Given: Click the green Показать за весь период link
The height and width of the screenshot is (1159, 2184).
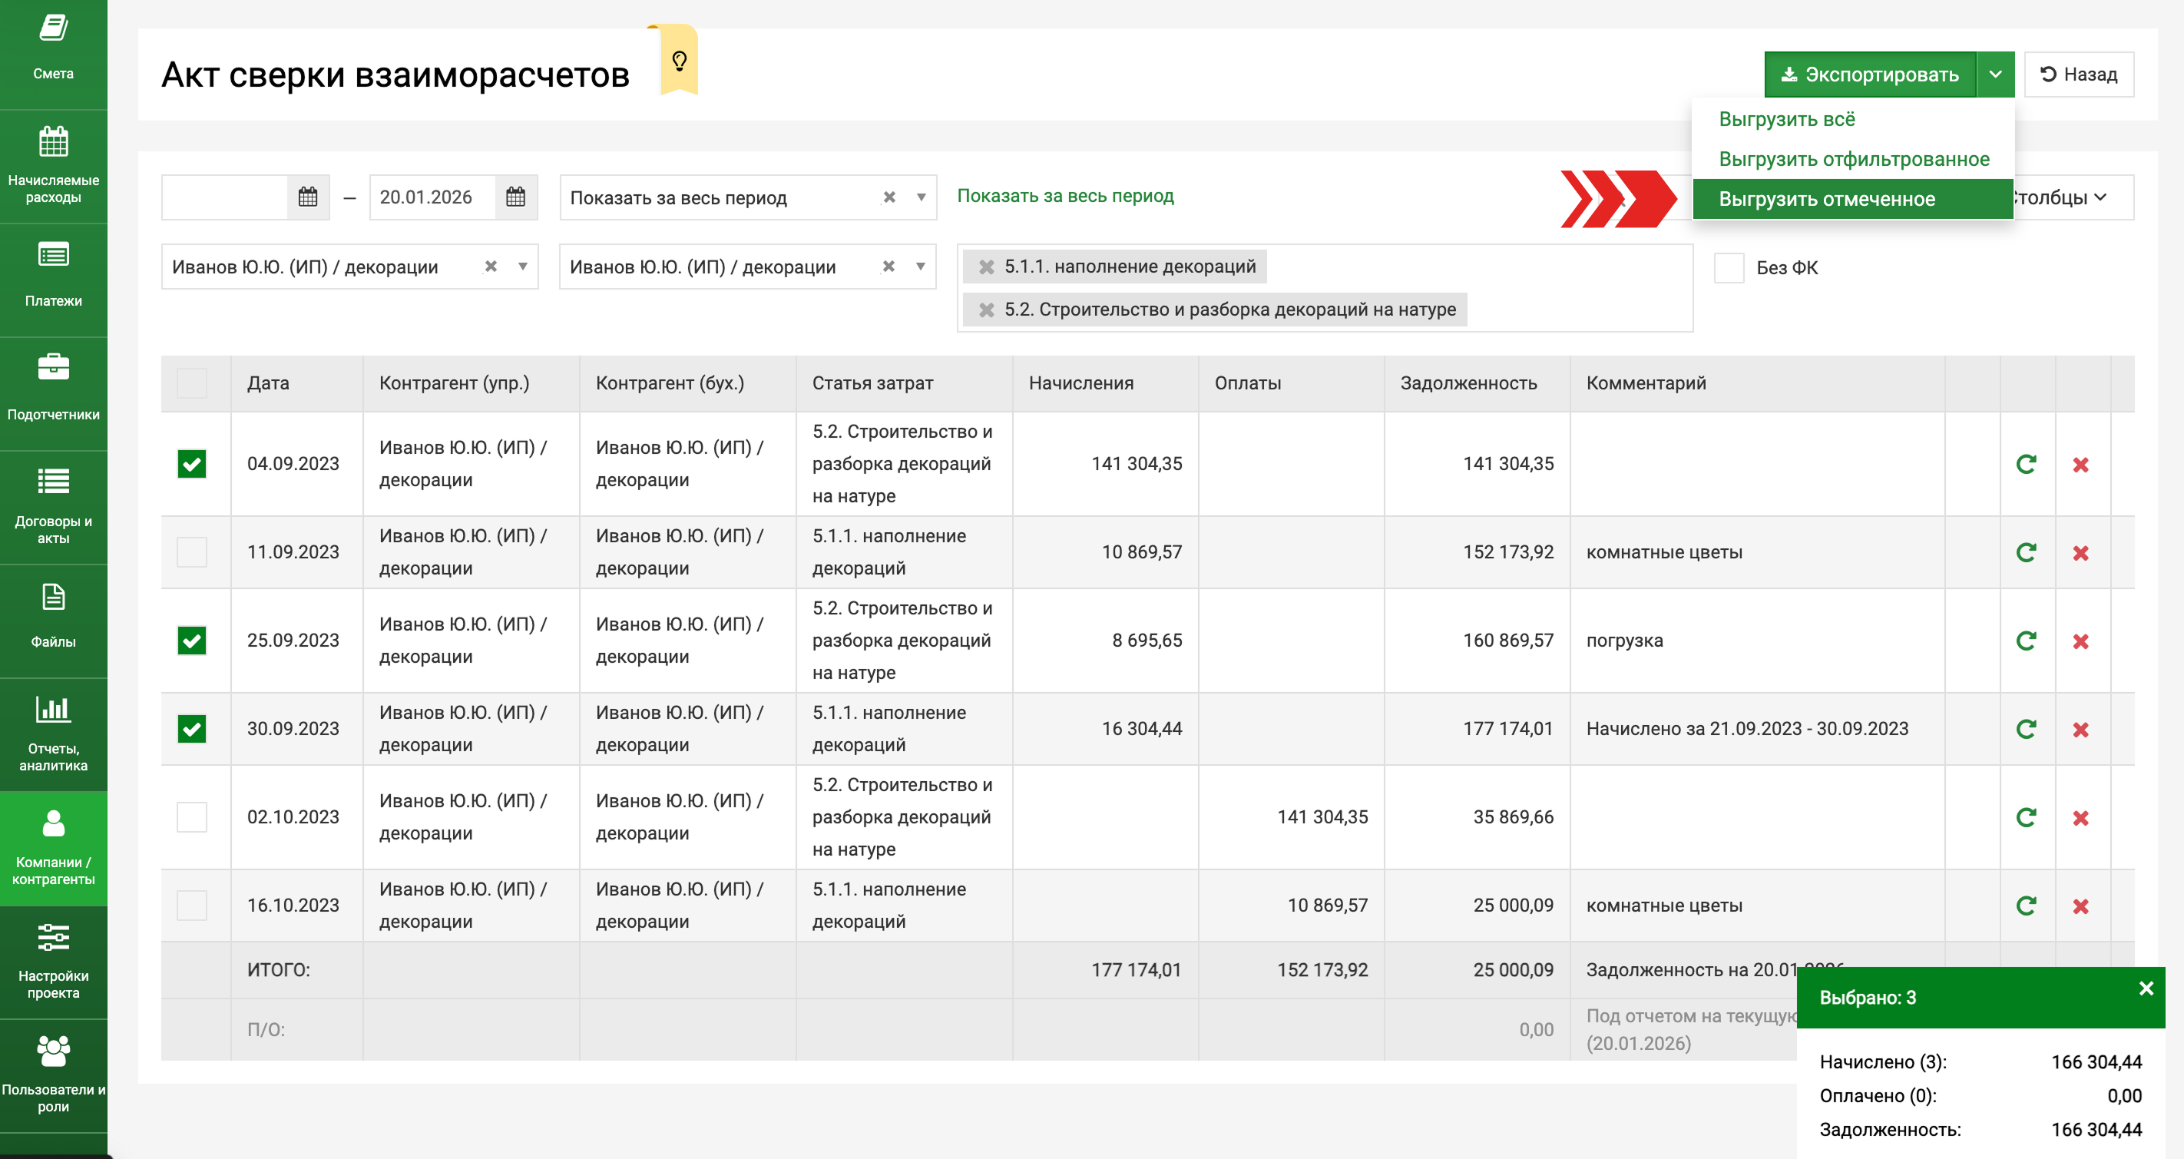Looking at the screenshot, I should 1065,196.
